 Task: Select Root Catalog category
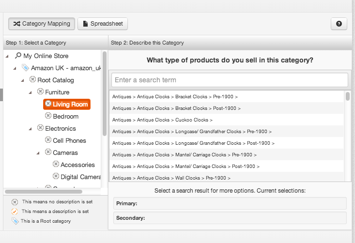click(56, 80)
